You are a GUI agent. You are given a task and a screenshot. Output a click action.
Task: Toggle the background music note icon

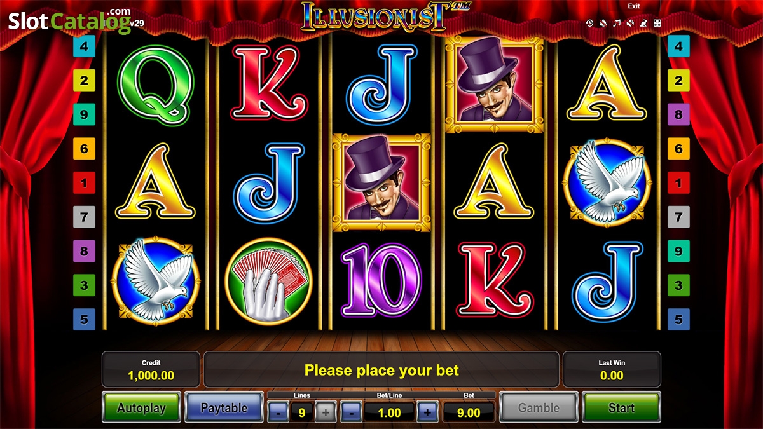tap(616, 24)
